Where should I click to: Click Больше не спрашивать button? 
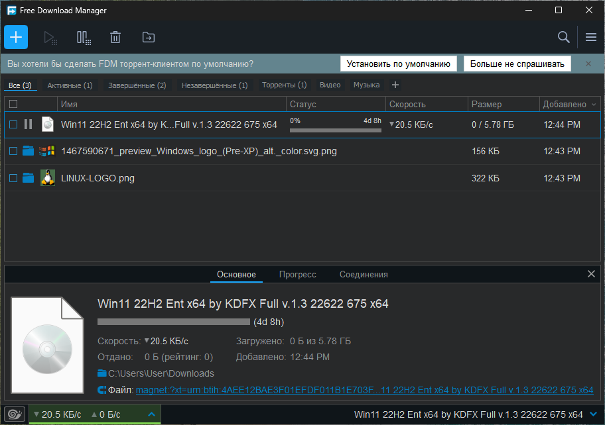(517, 64)
